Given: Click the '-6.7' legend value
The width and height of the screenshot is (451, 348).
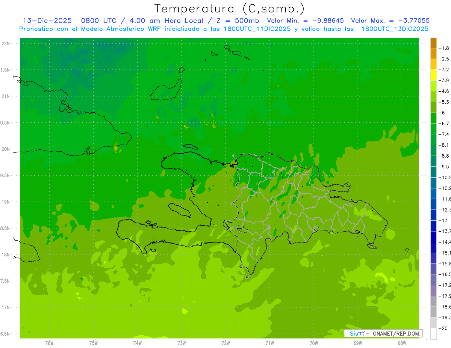Looking at the screenshot, I should (x=444, y=124).
